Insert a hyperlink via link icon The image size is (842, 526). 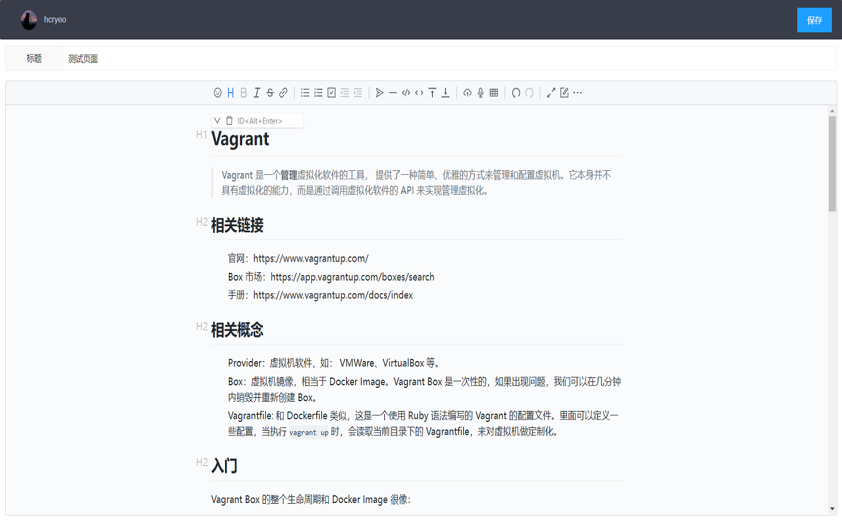[x=283, y=93]
